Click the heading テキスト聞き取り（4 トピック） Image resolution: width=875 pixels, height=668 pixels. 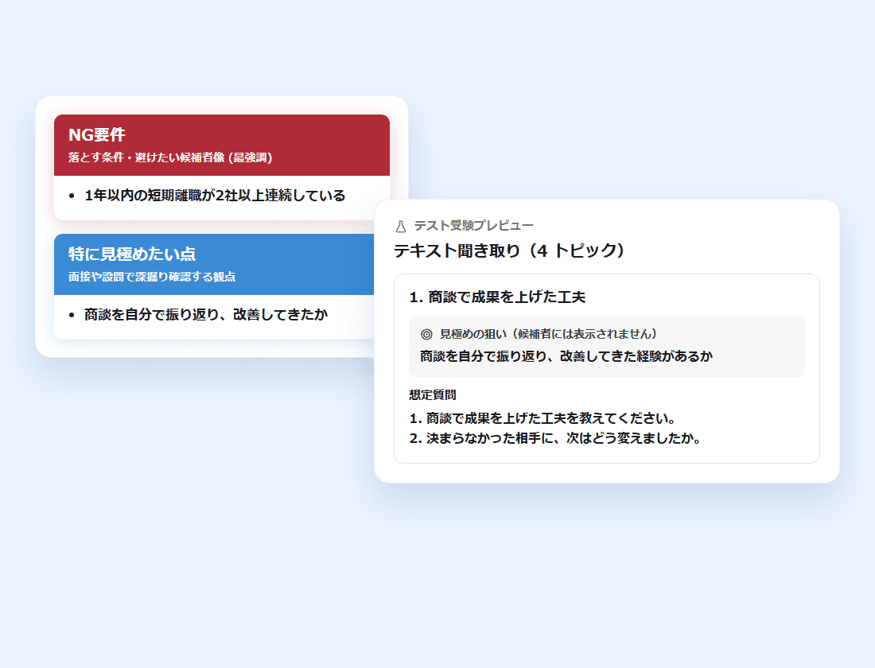(510, 250)
